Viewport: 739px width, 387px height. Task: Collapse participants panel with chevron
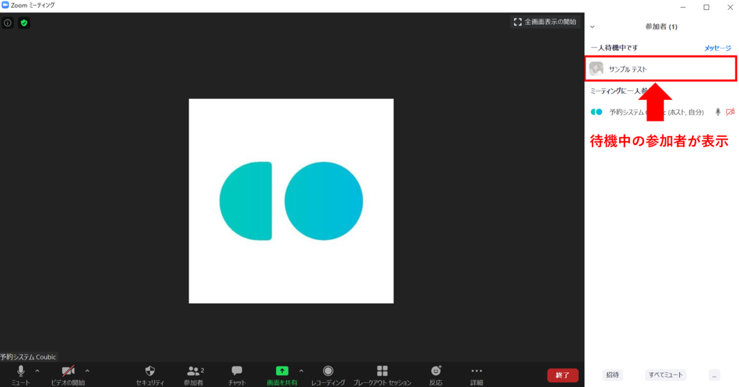(x=592, y=27)
